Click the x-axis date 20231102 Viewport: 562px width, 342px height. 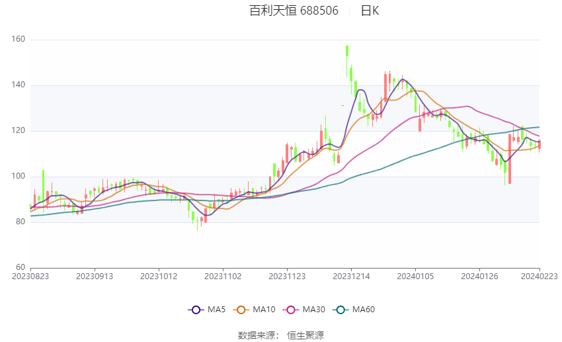[x=223, y=277]
